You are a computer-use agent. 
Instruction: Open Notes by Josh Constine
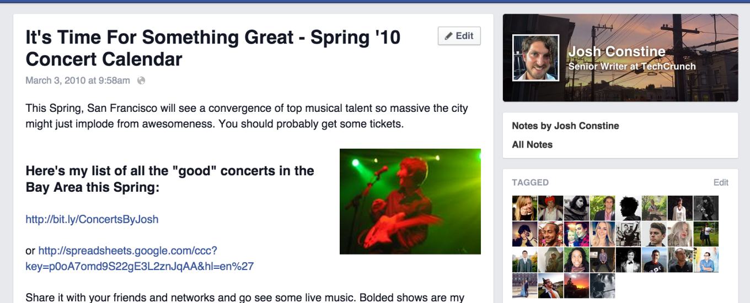click(x=565, y=126)
